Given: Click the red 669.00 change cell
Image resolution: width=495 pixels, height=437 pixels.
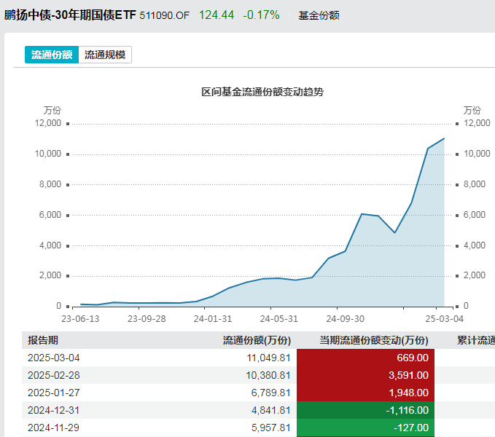Looking at the screenshot, I should (366, 358).
